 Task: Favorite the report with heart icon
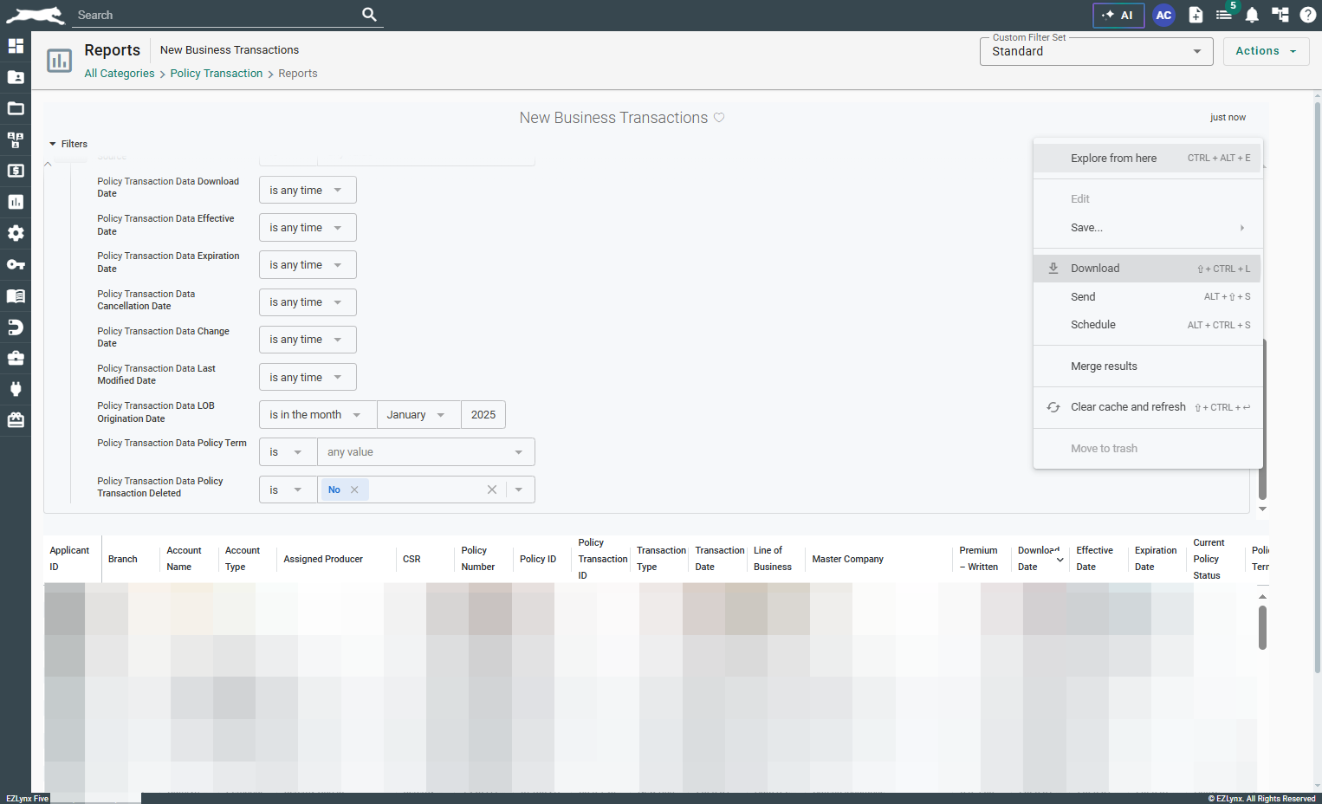719,118
